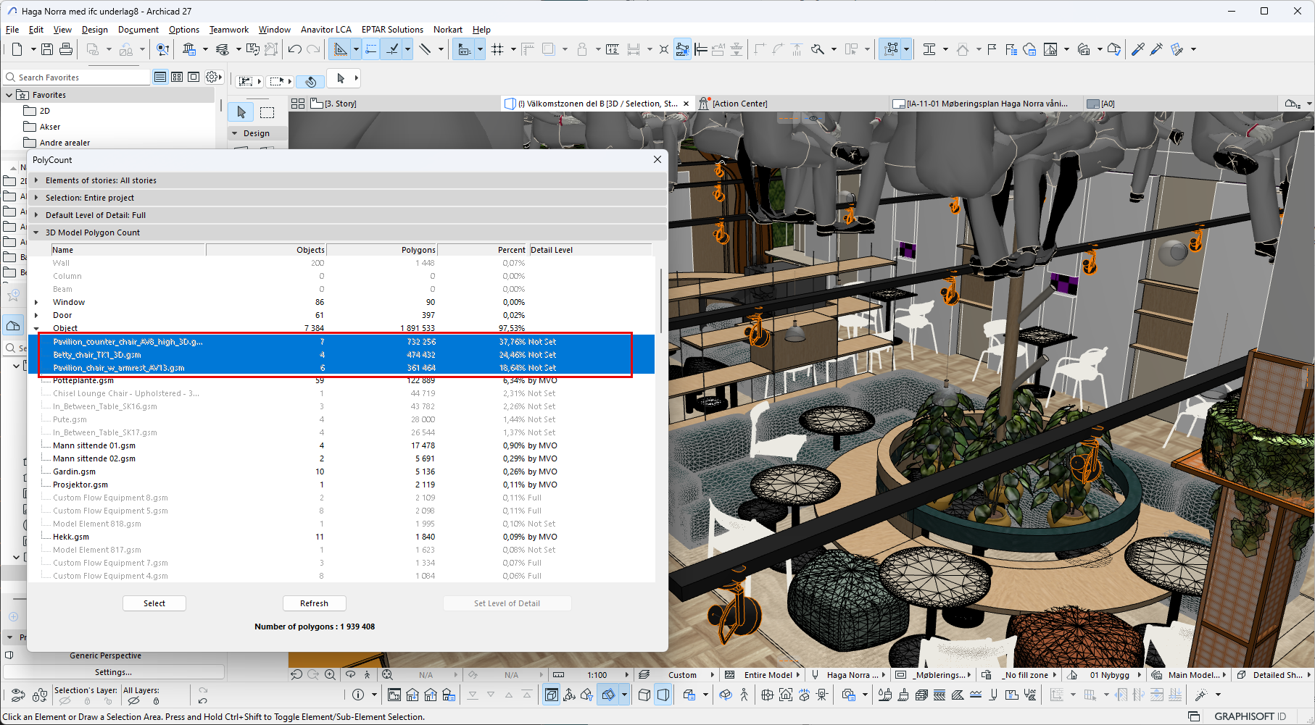This screenshot has height=725, width=1315.
Task: Click the Search Favorites input field
Action: coord(80,77)
